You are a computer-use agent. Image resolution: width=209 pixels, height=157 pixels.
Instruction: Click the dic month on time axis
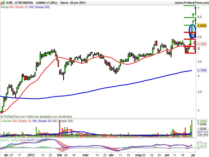(6, 155)
